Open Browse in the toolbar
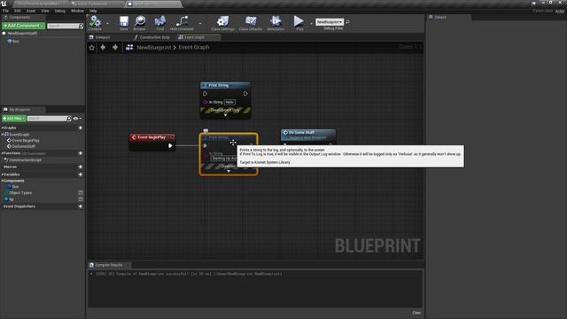 140,23
